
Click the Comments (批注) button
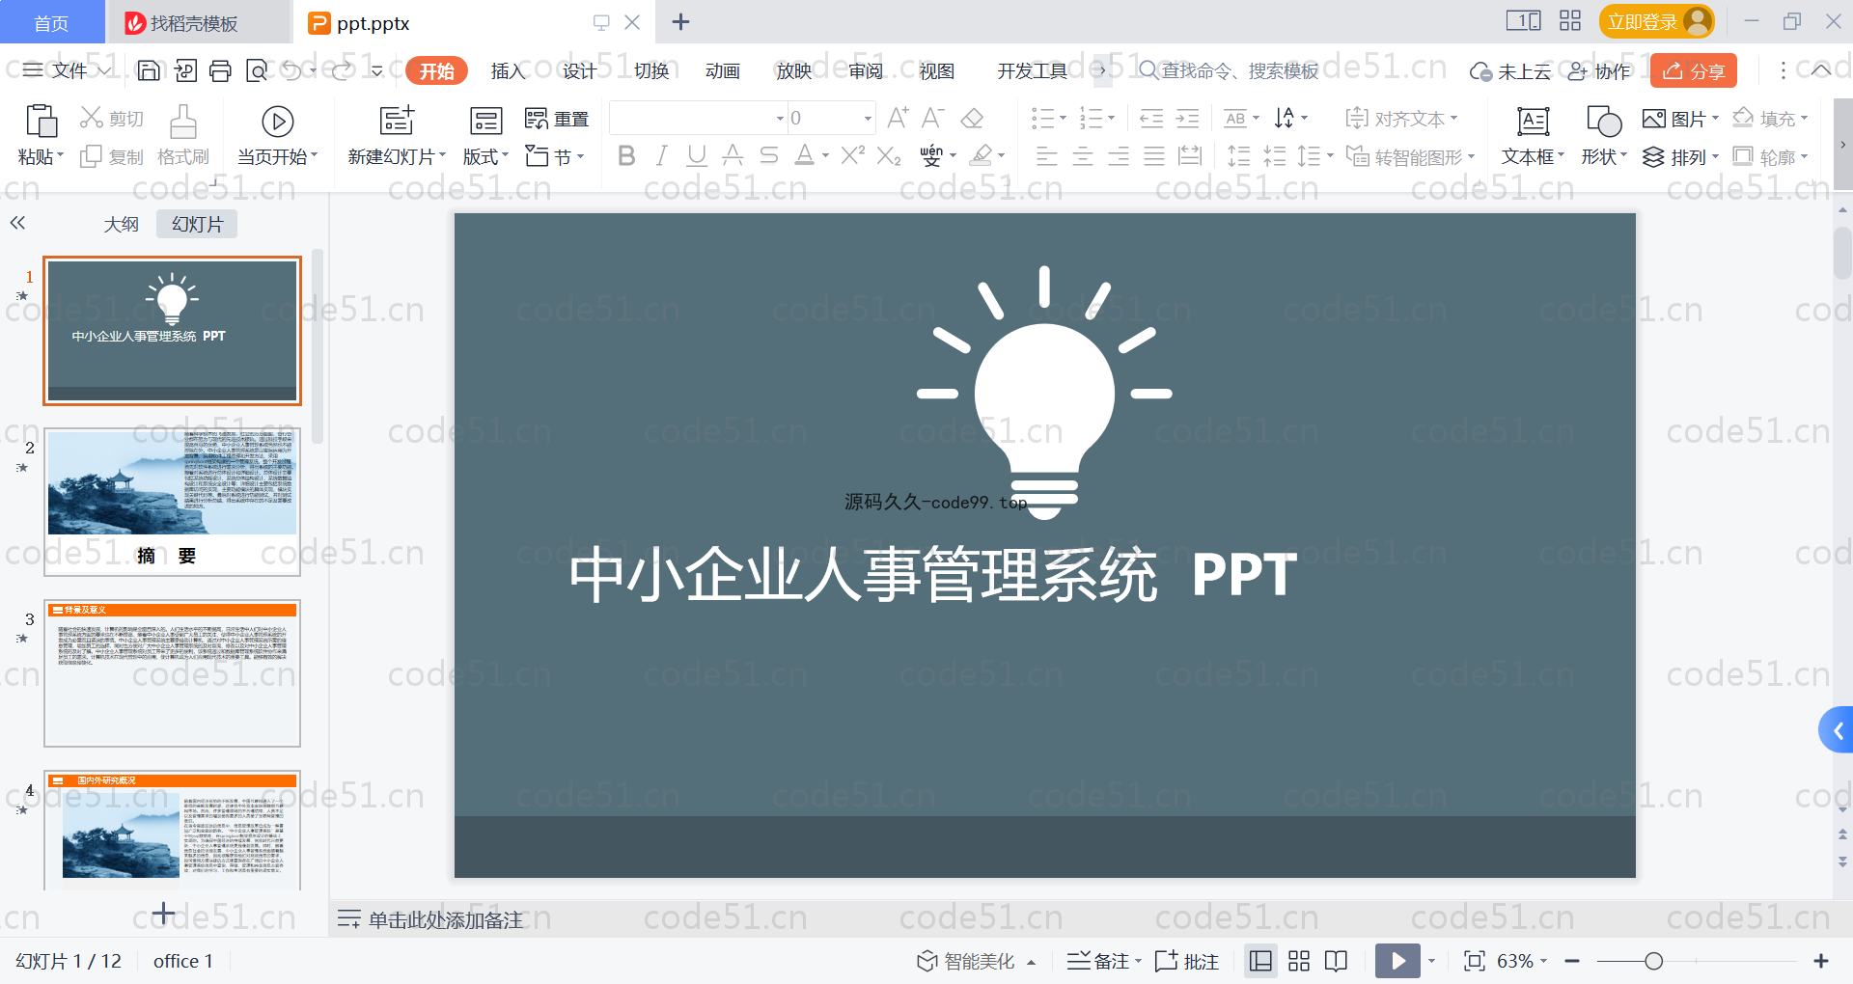coord(1187,961)
